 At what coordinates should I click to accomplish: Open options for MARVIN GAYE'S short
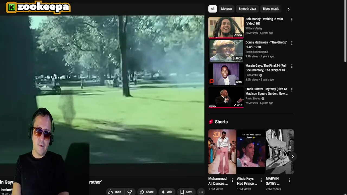(290, 180)
